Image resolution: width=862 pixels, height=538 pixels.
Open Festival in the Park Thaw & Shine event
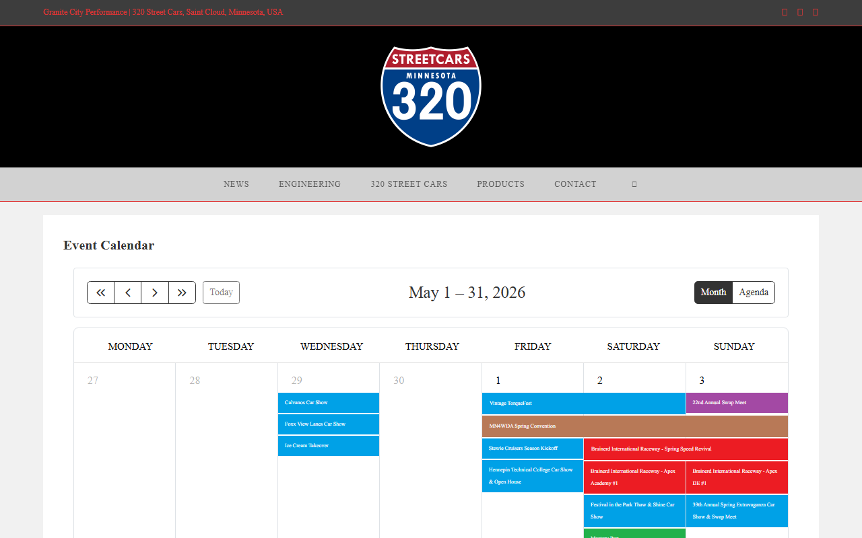[634, 511]
